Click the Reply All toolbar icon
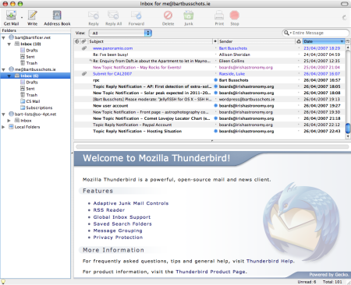 click(113, 16)
